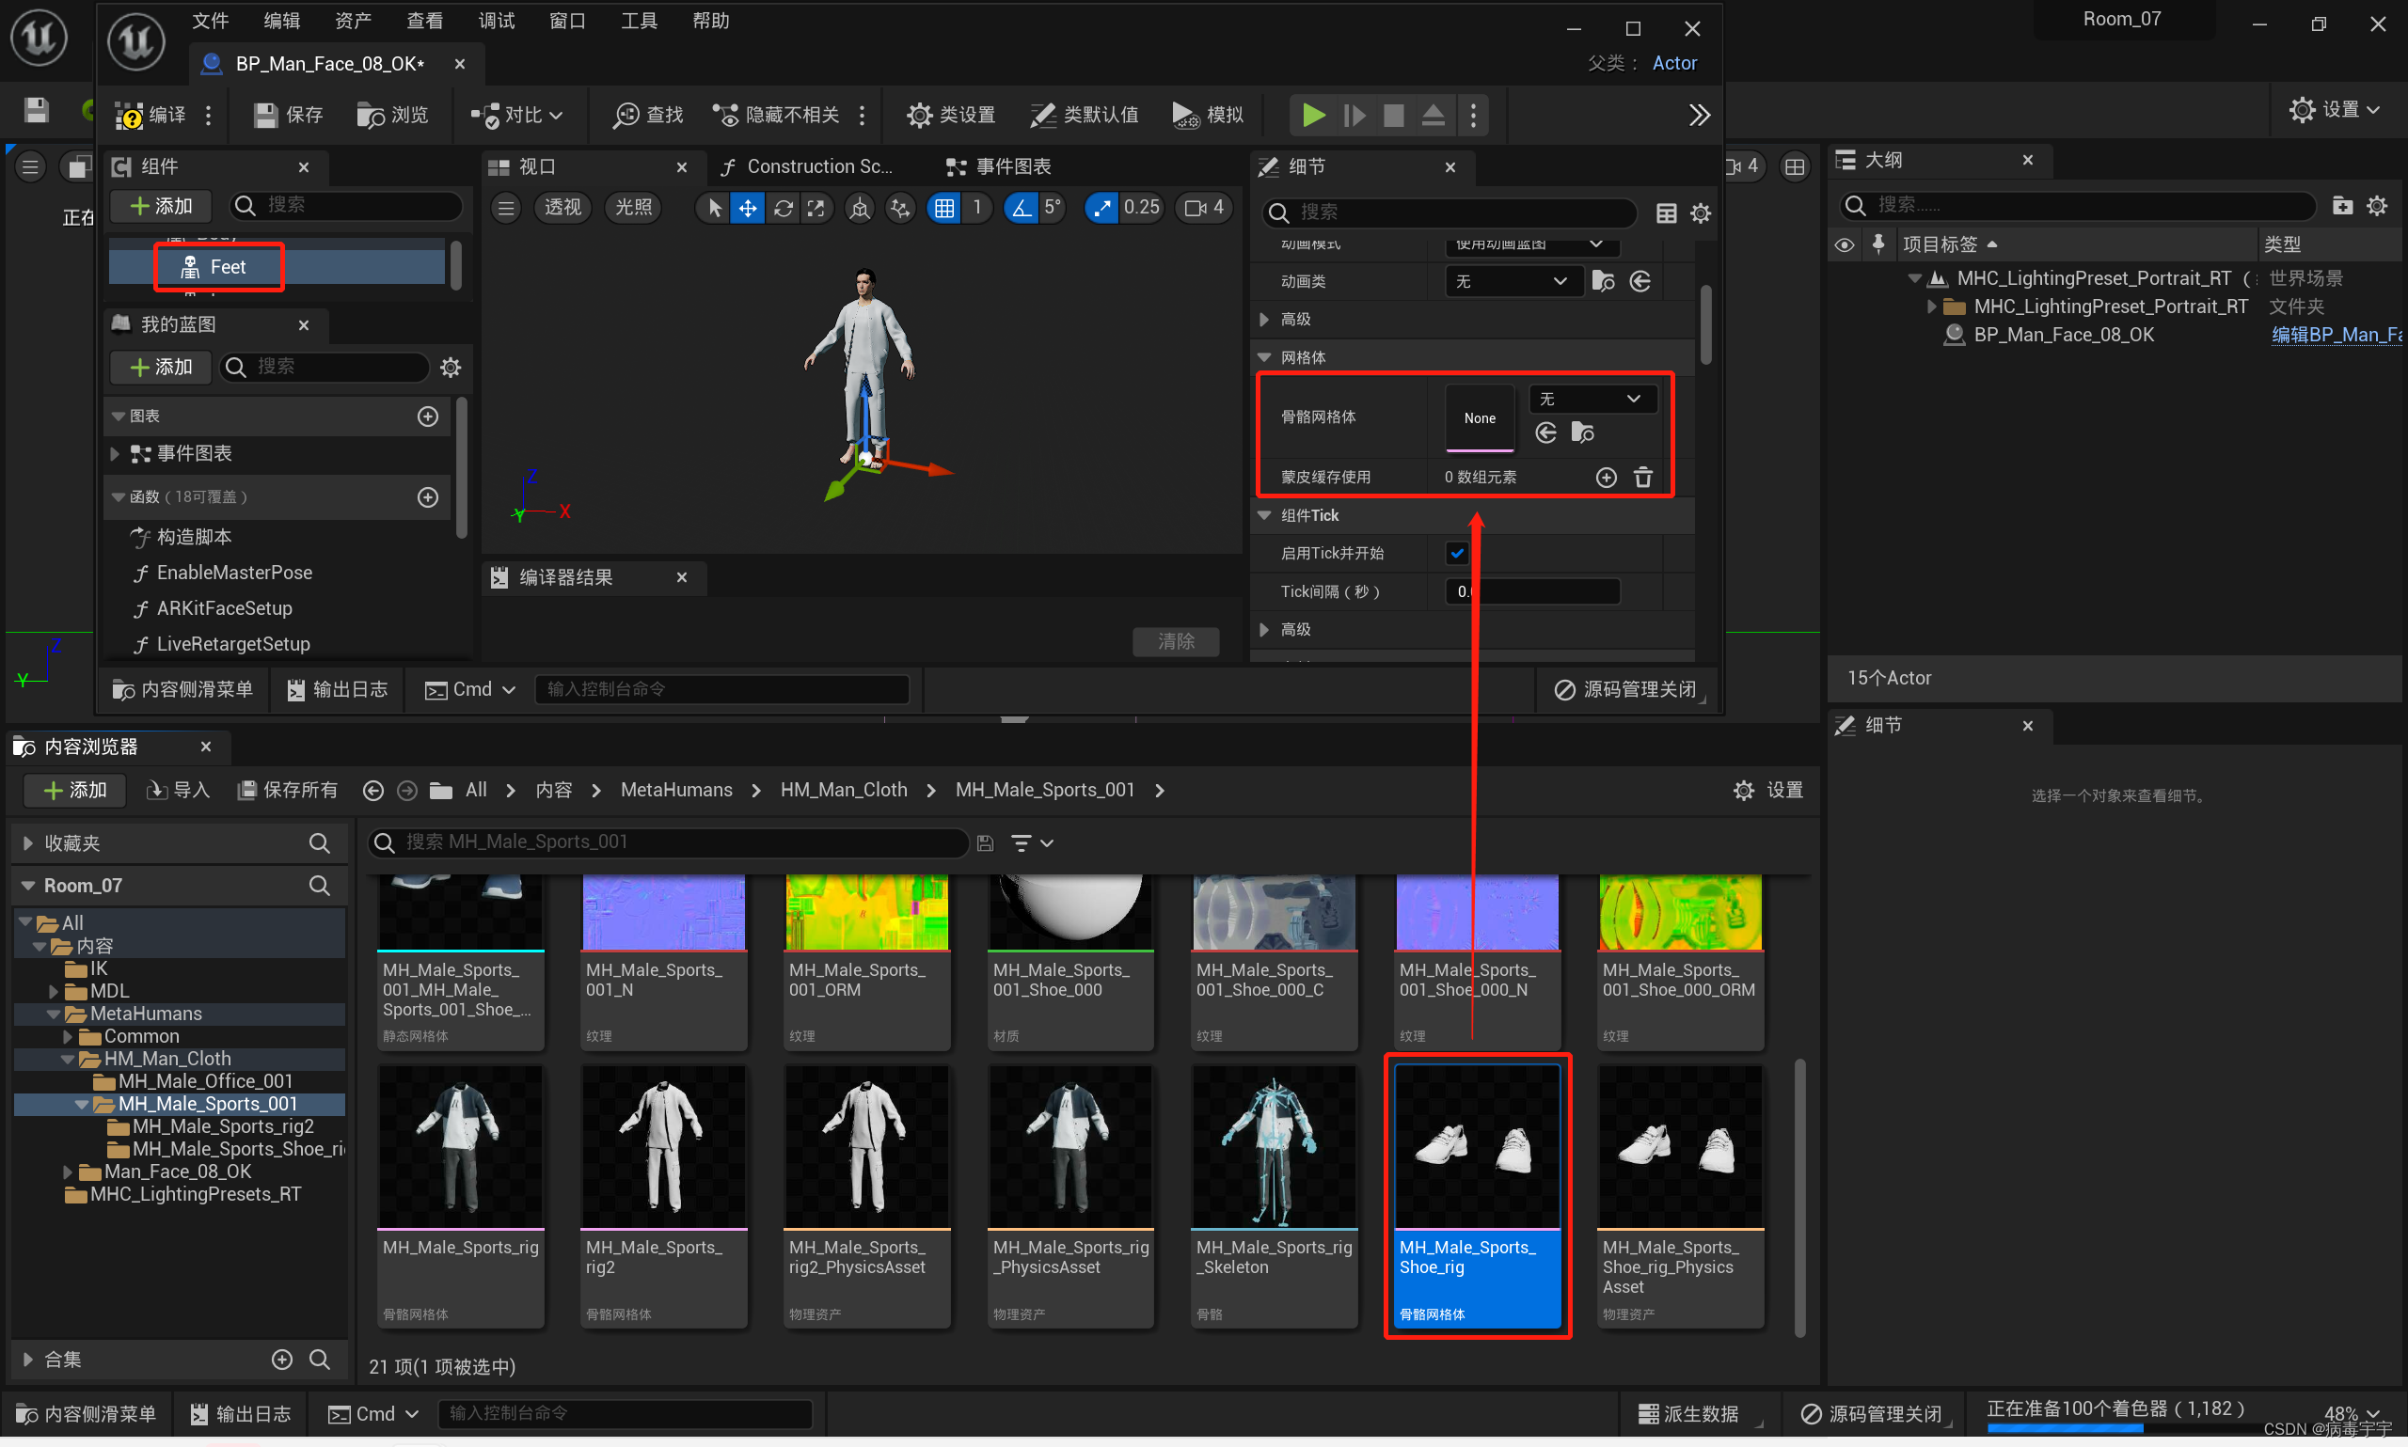Delete skin cache array elements trash icon
Image resolution: width=2408 pixels, height=1447 pixels.
(1643, 477)
